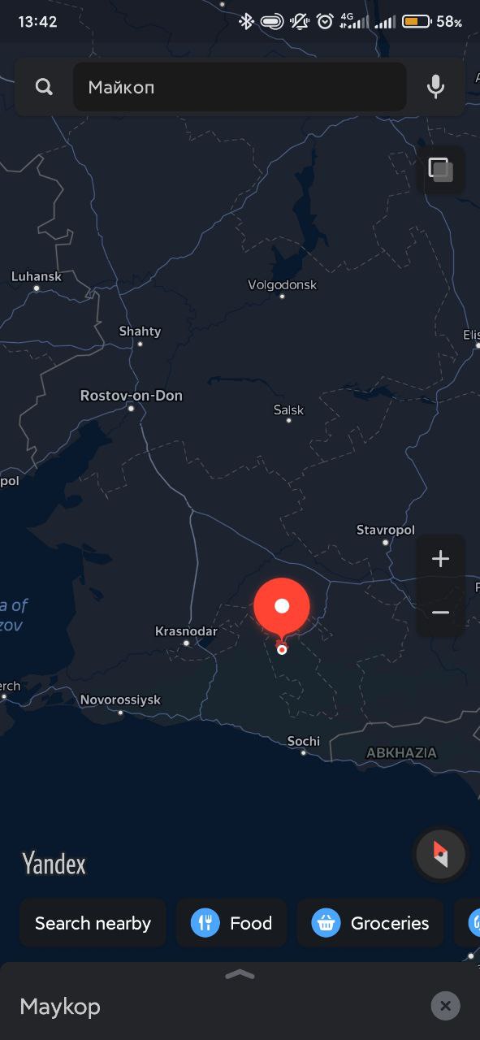Zoom in with the plus button

pyautogui.click(x=440, y=559)
